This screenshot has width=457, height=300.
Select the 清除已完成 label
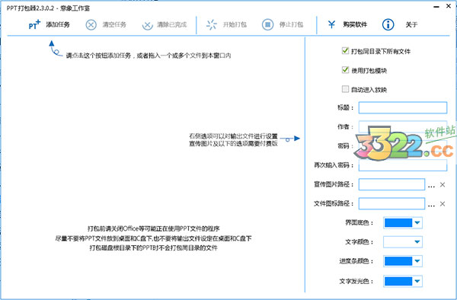[172, 25]
